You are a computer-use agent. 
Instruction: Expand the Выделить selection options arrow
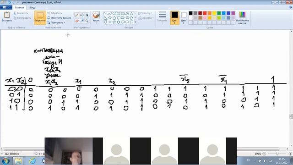[x=40, y=23]
